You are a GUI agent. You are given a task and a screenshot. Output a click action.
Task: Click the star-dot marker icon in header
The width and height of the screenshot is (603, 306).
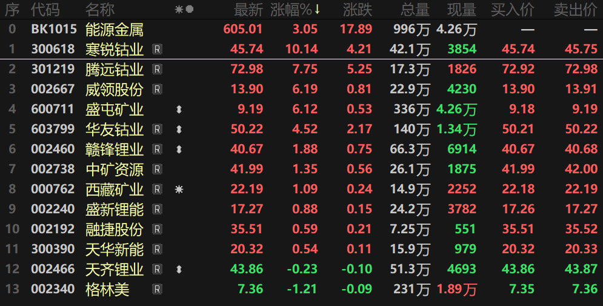[x=184, y=10]
